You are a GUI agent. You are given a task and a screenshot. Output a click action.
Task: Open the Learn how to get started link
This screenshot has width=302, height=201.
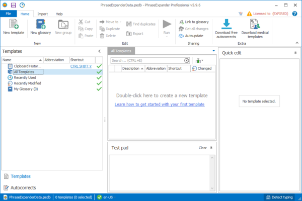[160, 104]
